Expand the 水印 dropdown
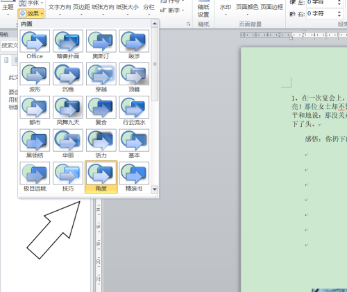 pos(226,9)
